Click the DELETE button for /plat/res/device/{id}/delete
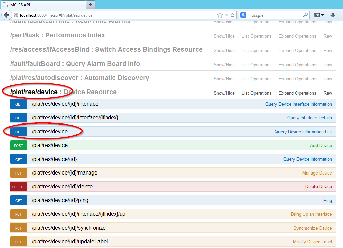This screenshot has height=248, width=343. (x=19, y=187)
